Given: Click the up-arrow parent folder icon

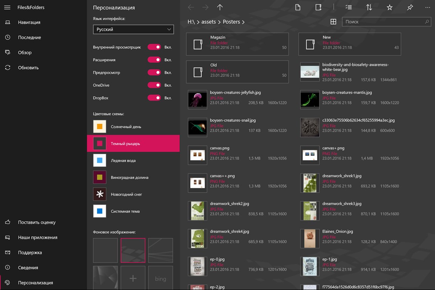Looking at the screenshot, I should (x=220, y=7).
